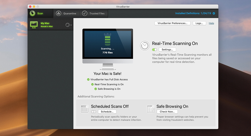
Task: Click the Full Disk Access green check
Action: point(88,79)
